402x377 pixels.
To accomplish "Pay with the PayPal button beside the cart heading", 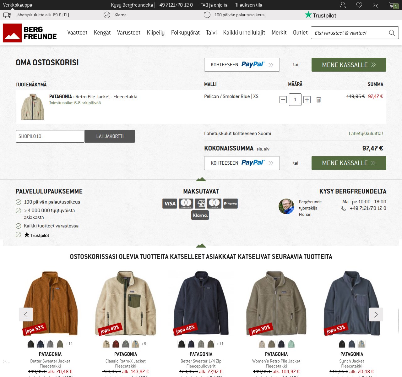I will (242, 65).
